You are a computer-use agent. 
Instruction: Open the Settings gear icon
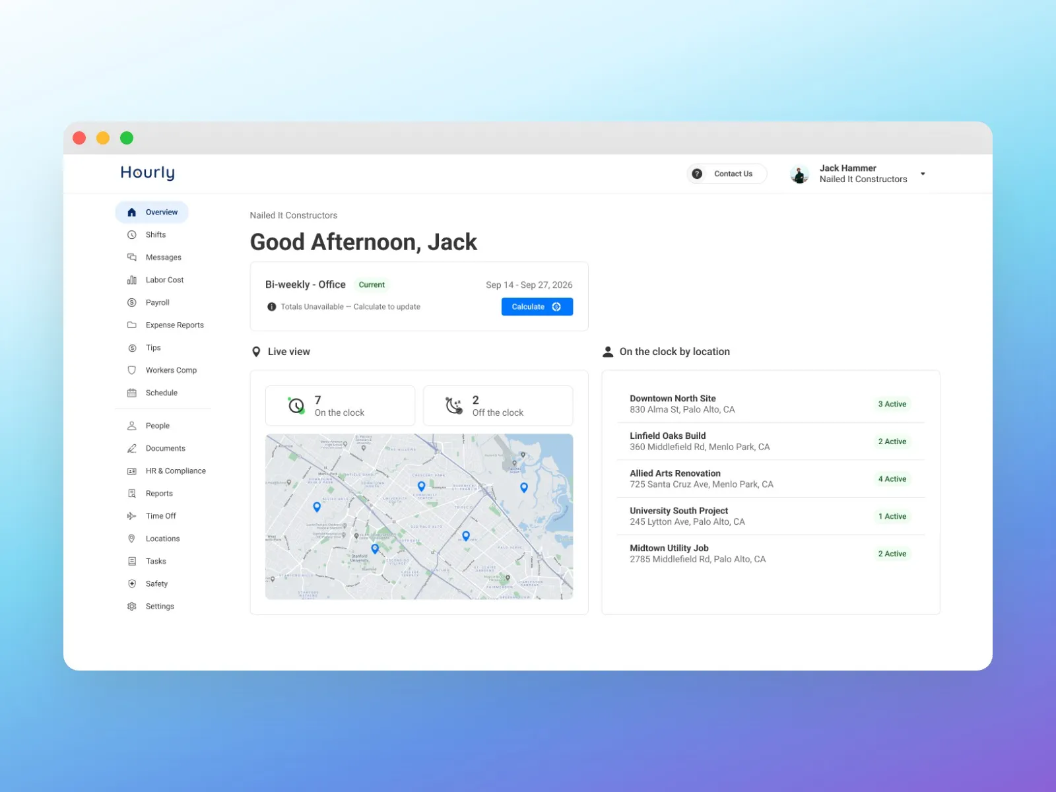click(x=131, y=607)
